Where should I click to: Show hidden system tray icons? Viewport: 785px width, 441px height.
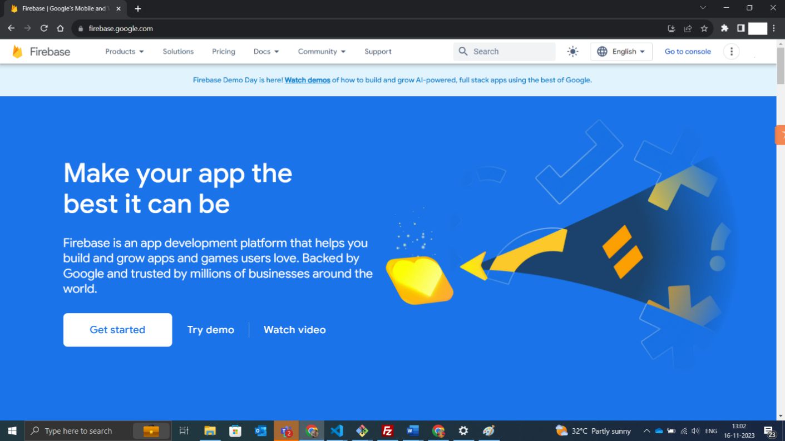646,431
